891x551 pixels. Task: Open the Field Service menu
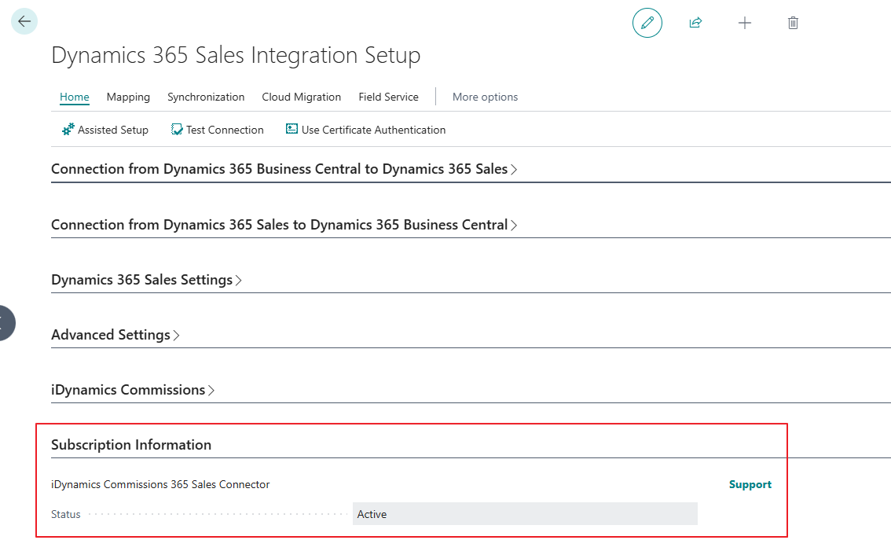(389, 97)
